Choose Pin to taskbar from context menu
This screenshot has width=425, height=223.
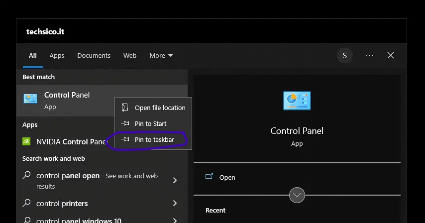point(153,139)
